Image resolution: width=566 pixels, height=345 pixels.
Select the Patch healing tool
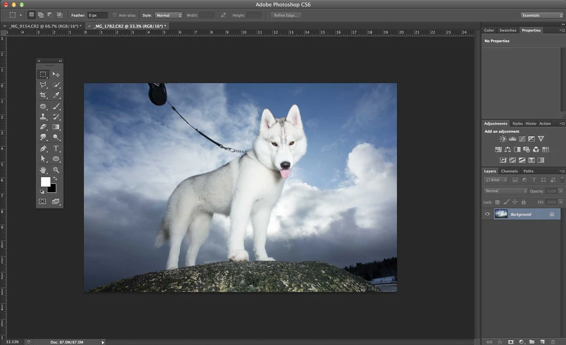point(43,106)
